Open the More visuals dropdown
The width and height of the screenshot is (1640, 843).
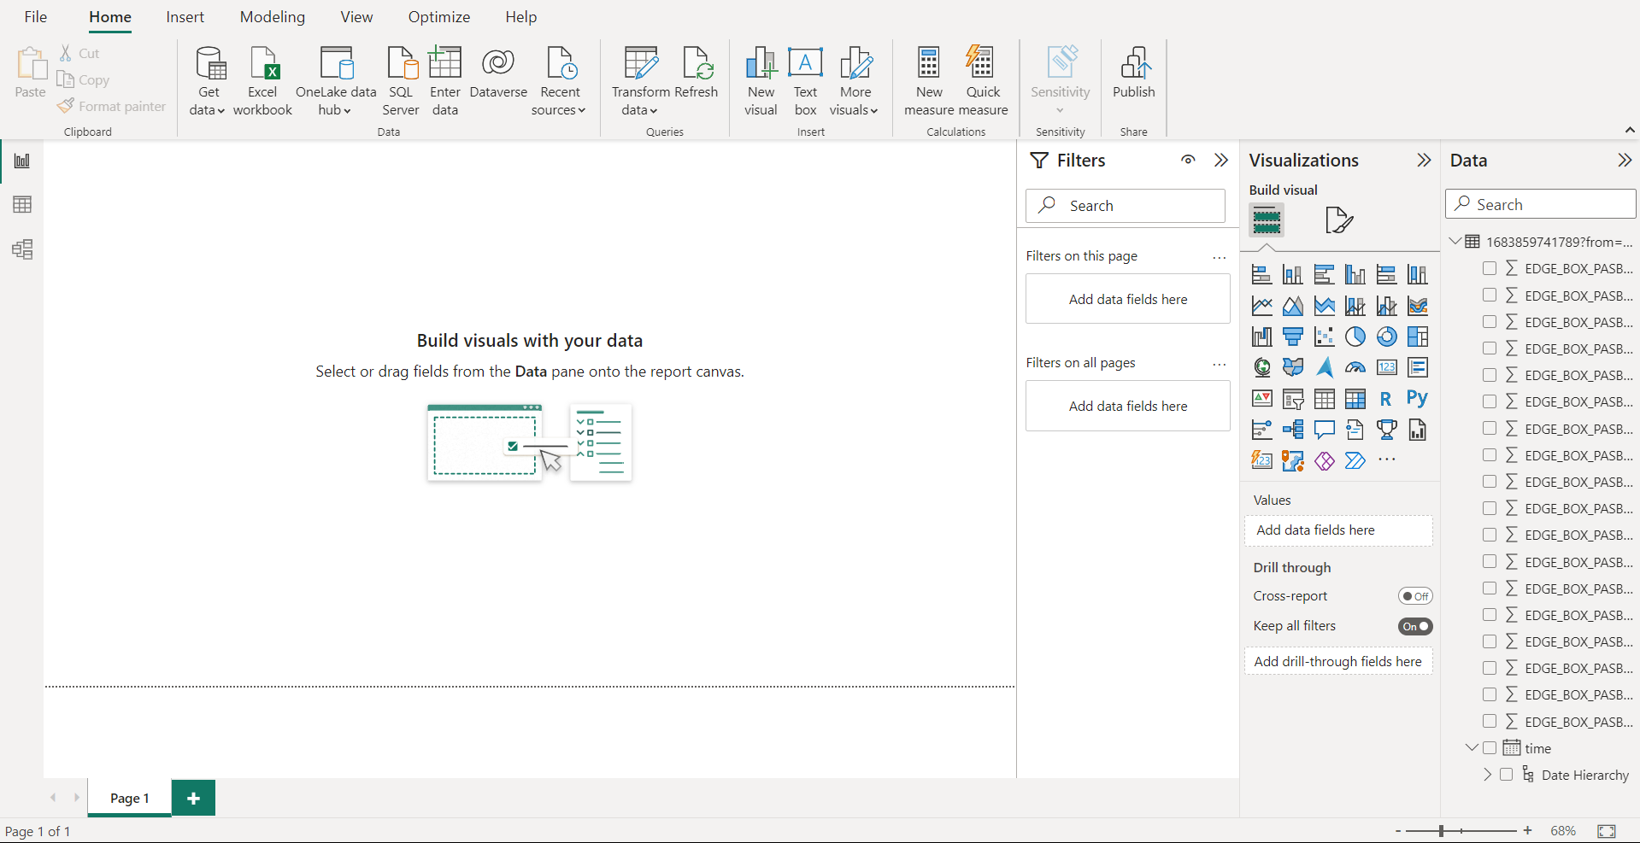point(855,81)
